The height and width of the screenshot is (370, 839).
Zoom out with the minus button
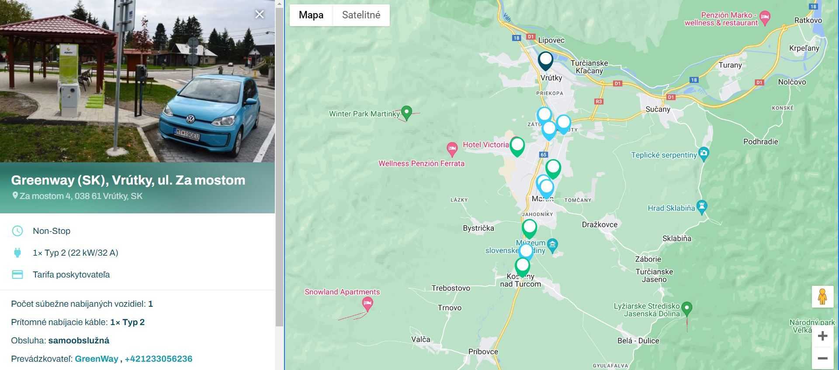(822, 358)
